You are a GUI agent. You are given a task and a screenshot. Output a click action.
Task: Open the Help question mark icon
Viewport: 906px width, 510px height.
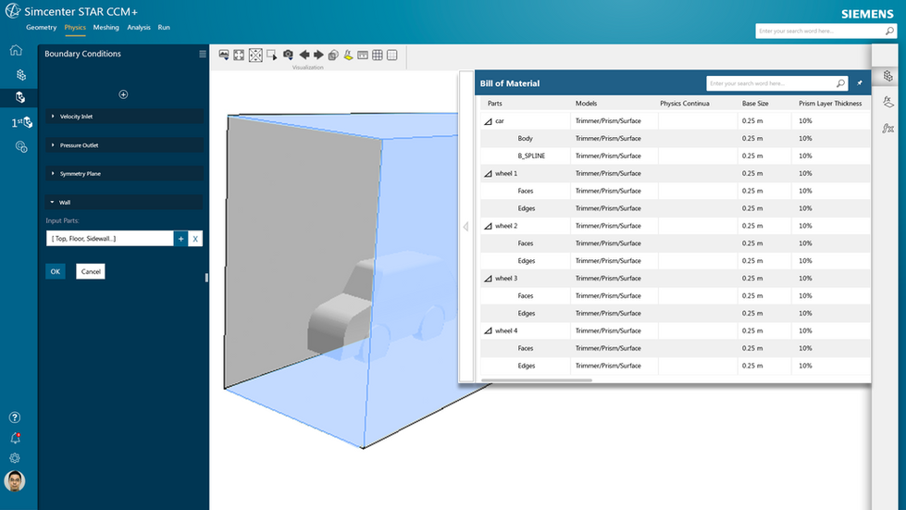coord(15,417)
